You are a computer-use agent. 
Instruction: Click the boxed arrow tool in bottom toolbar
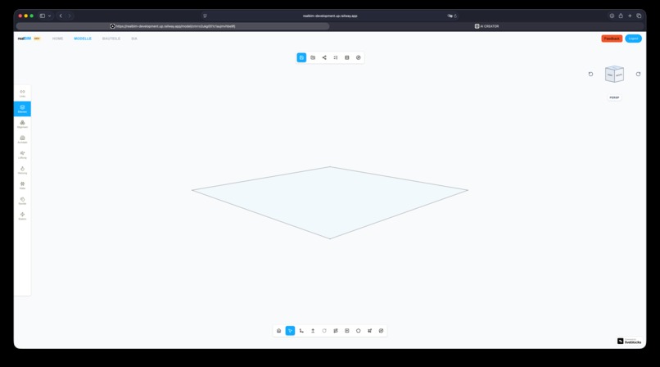click(x=347, y=331)
